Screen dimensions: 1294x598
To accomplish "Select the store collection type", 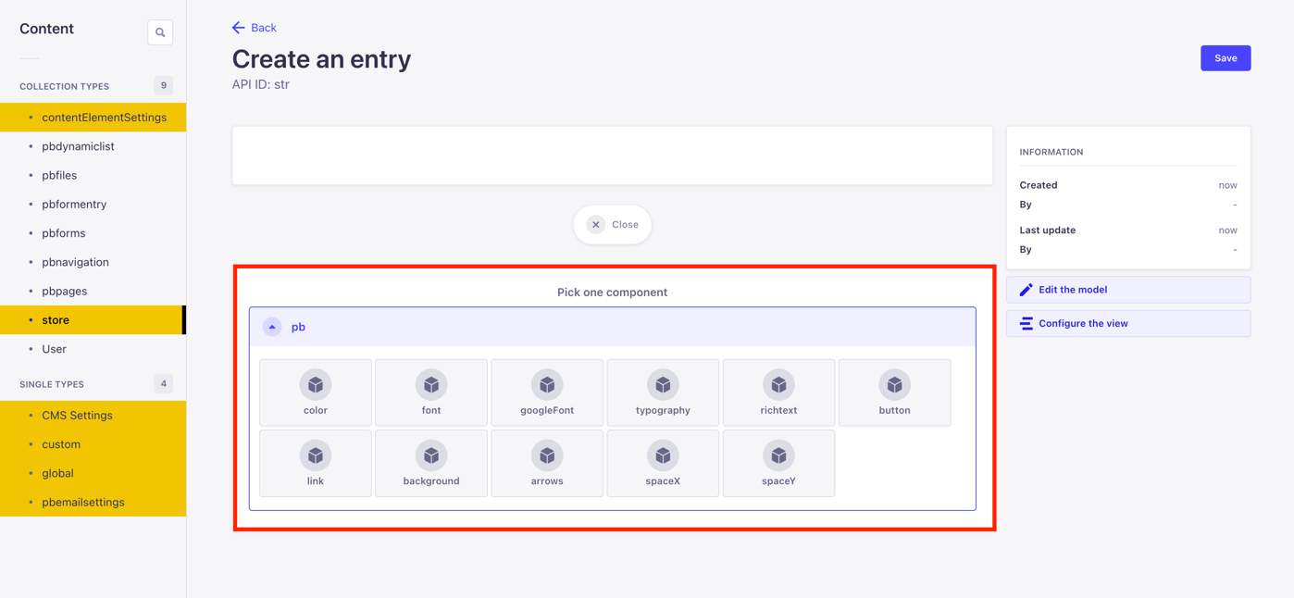I will point(56,319).
